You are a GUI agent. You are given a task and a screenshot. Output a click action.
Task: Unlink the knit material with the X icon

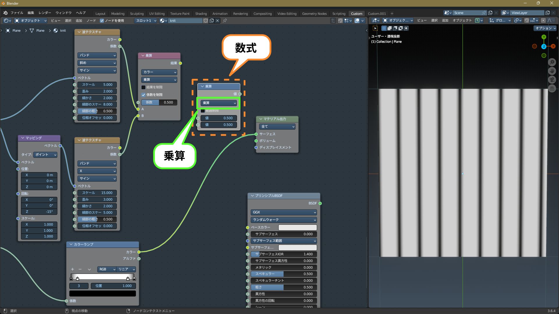pos(217,21)
